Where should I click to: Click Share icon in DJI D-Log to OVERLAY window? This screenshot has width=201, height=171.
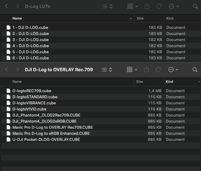(x=146, y=70)
